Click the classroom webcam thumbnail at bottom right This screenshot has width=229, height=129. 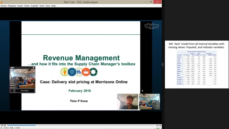pyautogui.click(x=150, y=101)
